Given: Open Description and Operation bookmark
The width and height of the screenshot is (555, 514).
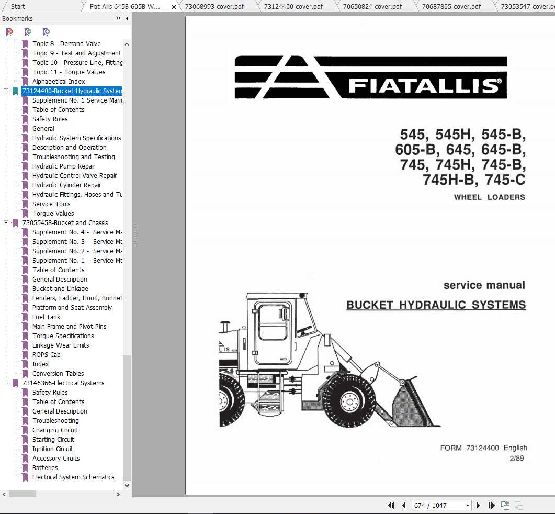Looking at the screenshot, I should [x=70, y=148].
